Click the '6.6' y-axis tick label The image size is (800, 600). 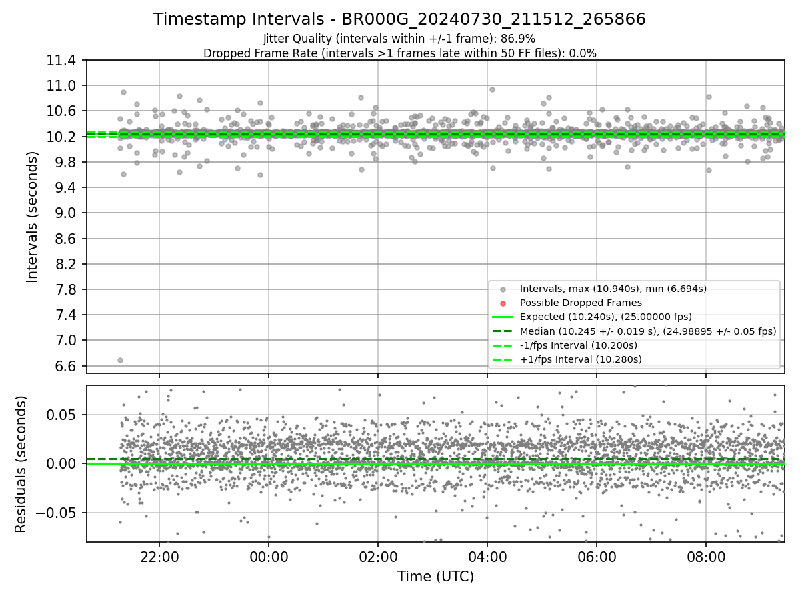(x=65, y=366)
